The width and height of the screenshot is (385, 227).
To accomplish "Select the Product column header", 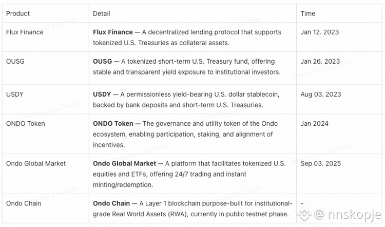I will tap(17, 13).
